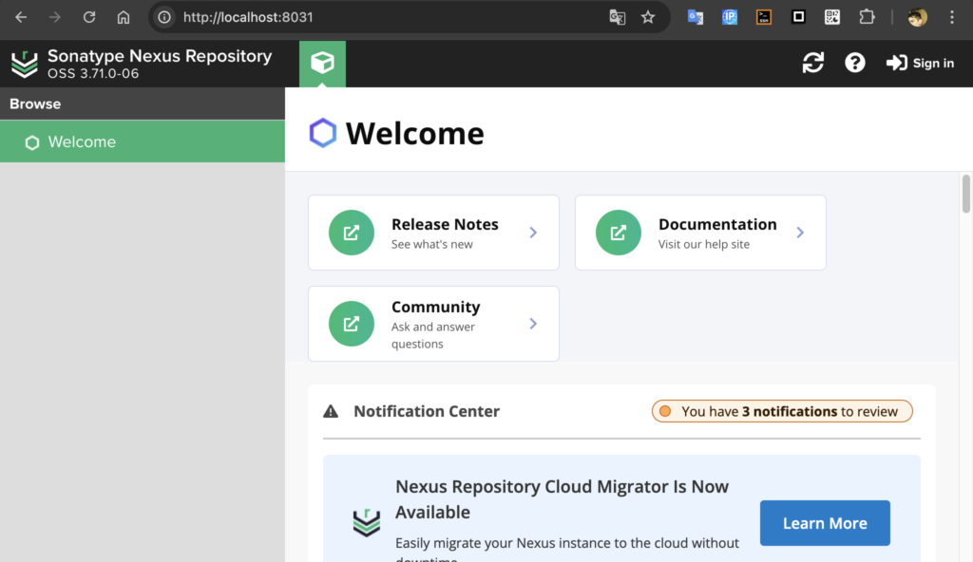The height and width of the screenshot is (562, 973).
Task: Open the Community card
Action: click(x=433, y=324)
